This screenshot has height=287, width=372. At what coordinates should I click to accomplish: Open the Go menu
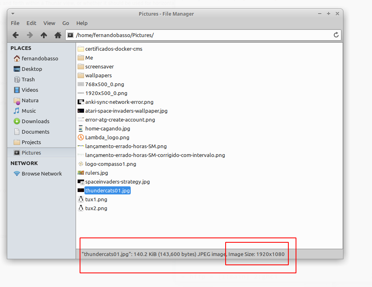click(x=66, y=23)
